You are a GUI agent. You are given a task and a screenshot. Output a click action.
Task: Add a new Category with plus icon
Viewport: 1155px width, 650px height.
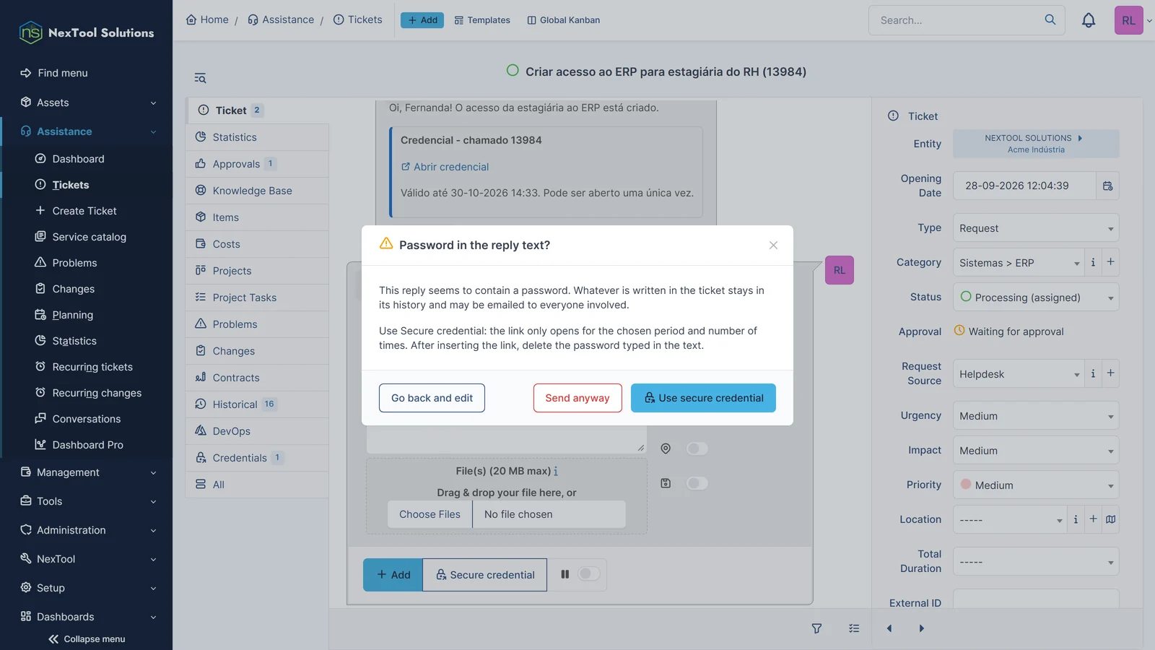tap(1110, 262)
